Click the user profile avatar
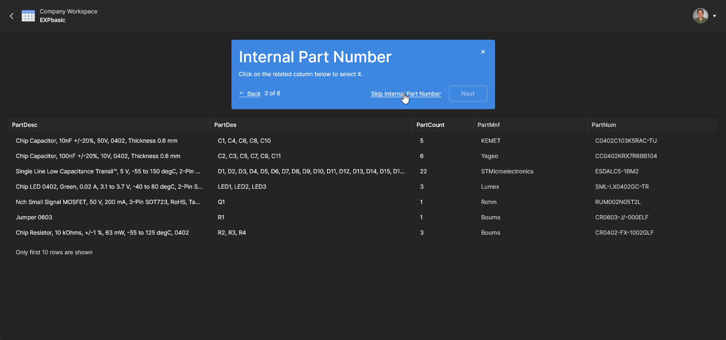The height and width of the screenshot is (340, 726). pos(700,16)
